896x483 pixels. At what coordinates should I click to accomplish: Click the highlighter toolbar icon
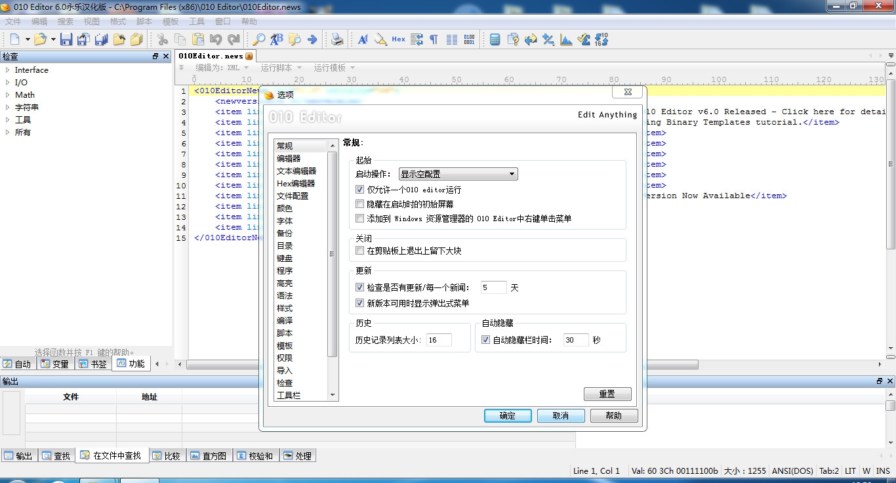tap(380, 39)
